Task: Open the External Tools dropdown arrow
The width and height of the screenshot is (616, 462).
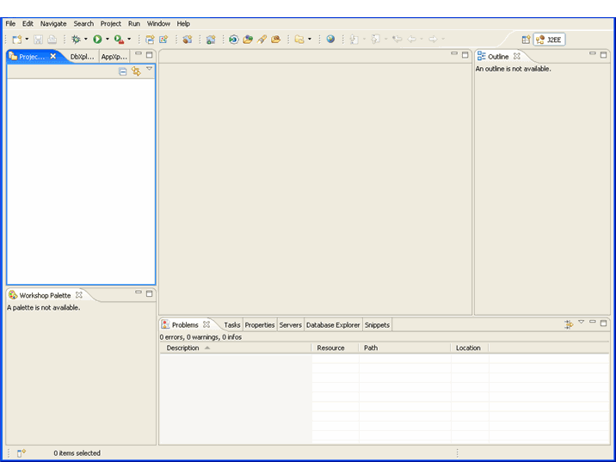Action: click(129, 40)
